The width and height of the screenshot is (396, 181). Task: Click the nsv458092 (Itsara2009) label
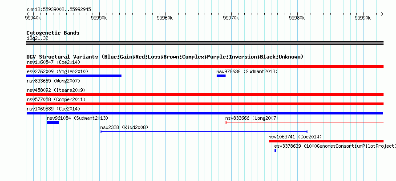56,90
